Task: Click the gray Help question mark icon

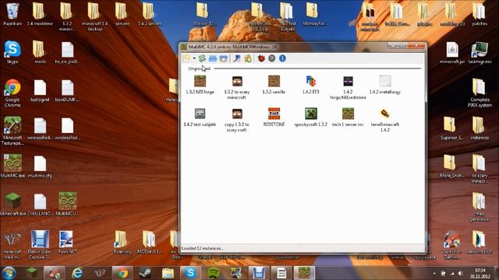Action: tap(272, 58)
